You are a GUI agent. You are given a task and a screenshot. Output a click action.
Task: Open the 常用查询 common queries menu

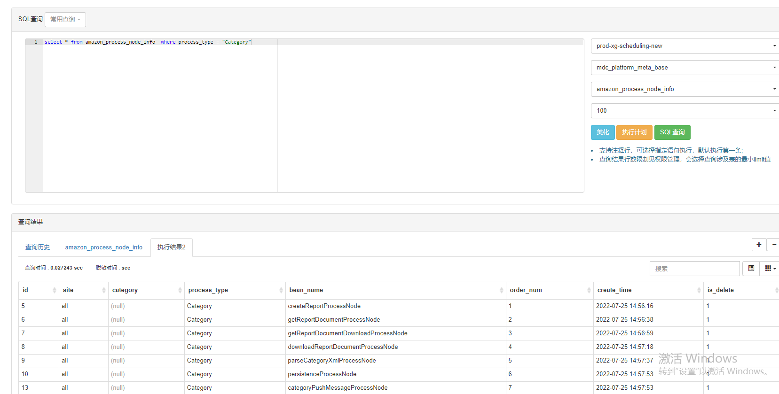point(65,20)
